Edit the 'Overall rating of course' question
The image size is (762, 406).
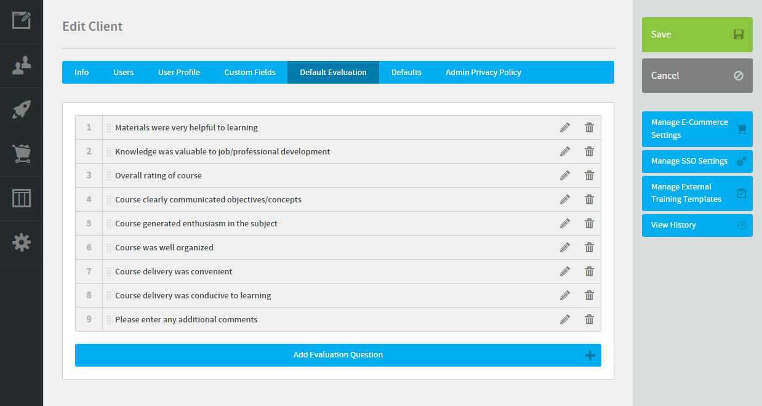(565, 175)
